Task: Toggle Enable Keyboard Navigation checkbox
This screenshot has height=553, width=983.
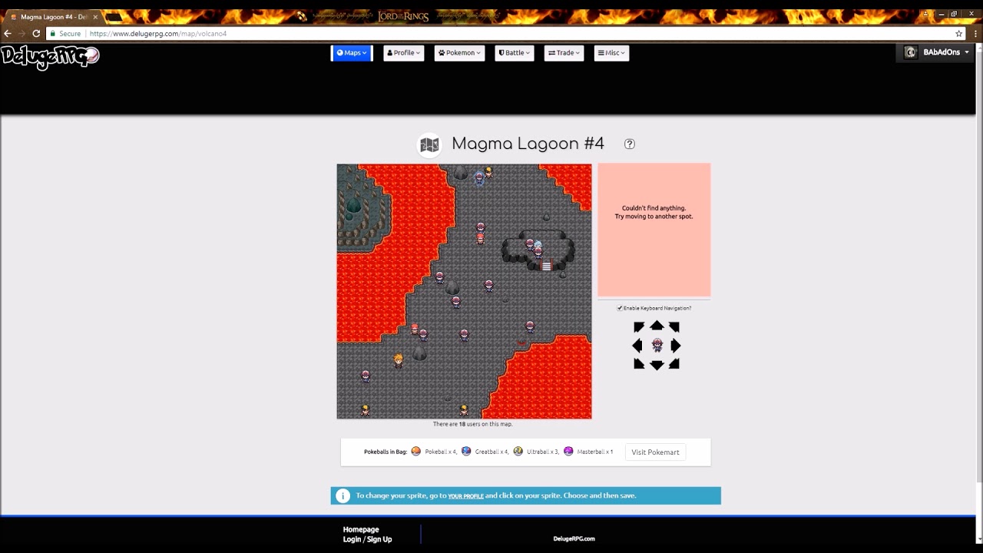Action: [620, 308]
